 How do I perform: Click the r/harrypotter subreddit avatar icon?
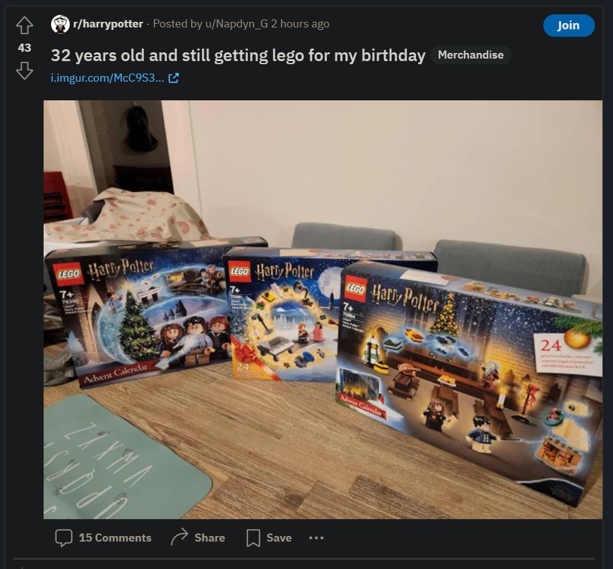60,24
